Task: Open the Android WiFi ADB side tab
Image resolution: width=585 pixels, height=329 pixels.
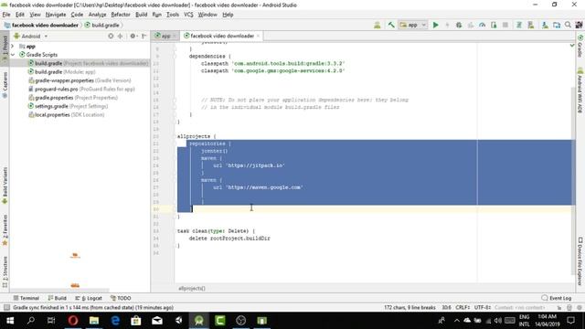Action: tap(580, 90)
